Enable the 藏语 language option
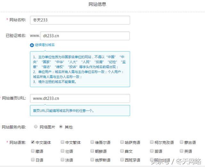Image resolution: width=205 pixels, height=167 pixels. point(33,151)
